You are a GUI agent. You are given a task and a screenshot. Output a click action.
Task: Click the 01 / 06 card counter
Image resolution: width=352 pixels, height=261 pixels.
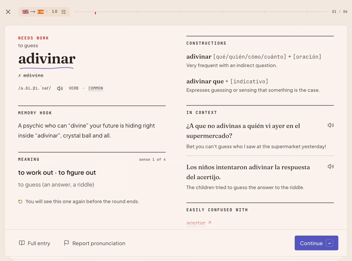340,12
